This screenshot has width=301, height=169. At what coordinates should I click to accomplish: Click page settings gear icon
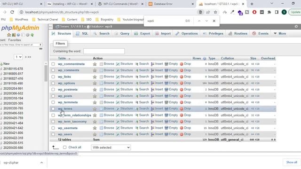296,26
